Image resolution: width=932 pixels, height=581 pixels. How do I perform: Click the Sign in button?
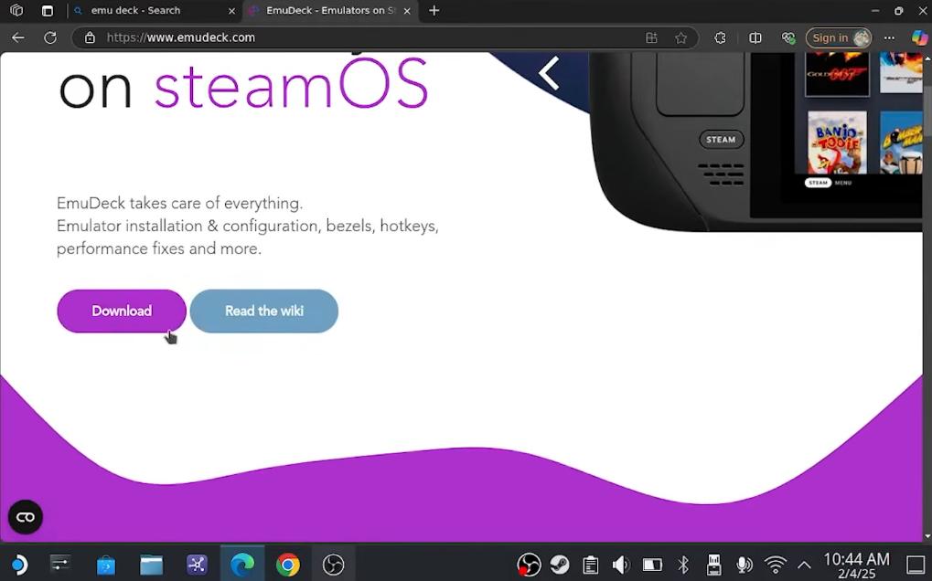point(838,38)
